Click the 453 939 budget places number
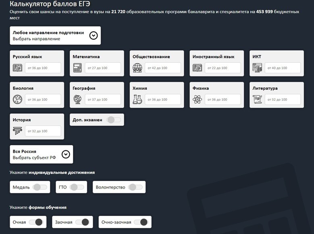Viewport: 314px width, 234px height. click(264, 12)
